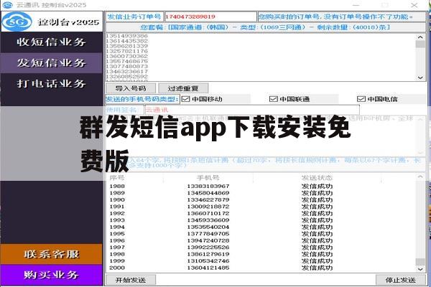Select phone number 13777849705
The width and height of the screenshot is (431, 287).
[208, 234]
